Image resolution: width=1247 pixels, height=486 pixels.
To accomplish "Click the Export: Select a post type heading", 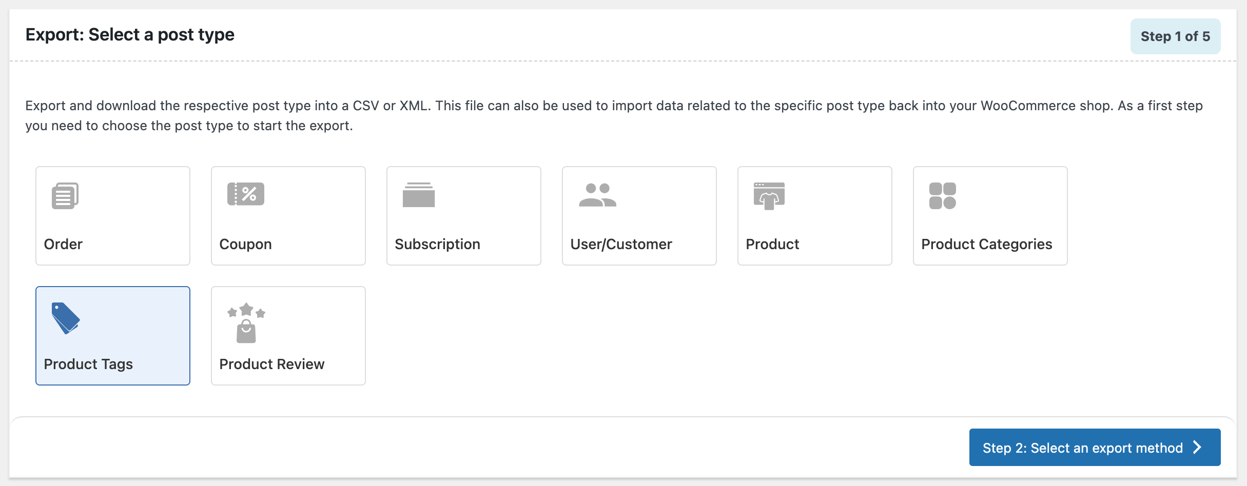I will (x=130, y=34).
